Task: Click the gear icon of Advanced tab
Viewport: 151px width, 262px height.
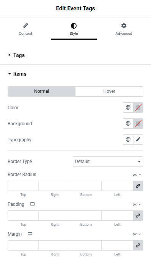Action: [x=124, y=26]
